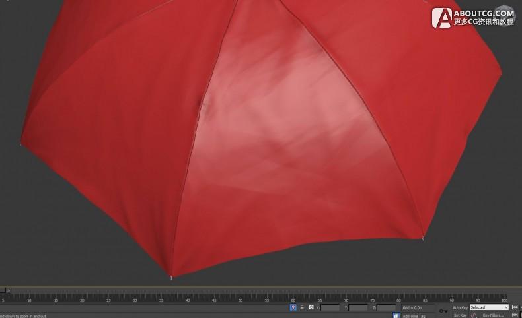The image size is (522, 318).
Task: Open the Selected key dropdown list
Action: click(x=489, y=307)
